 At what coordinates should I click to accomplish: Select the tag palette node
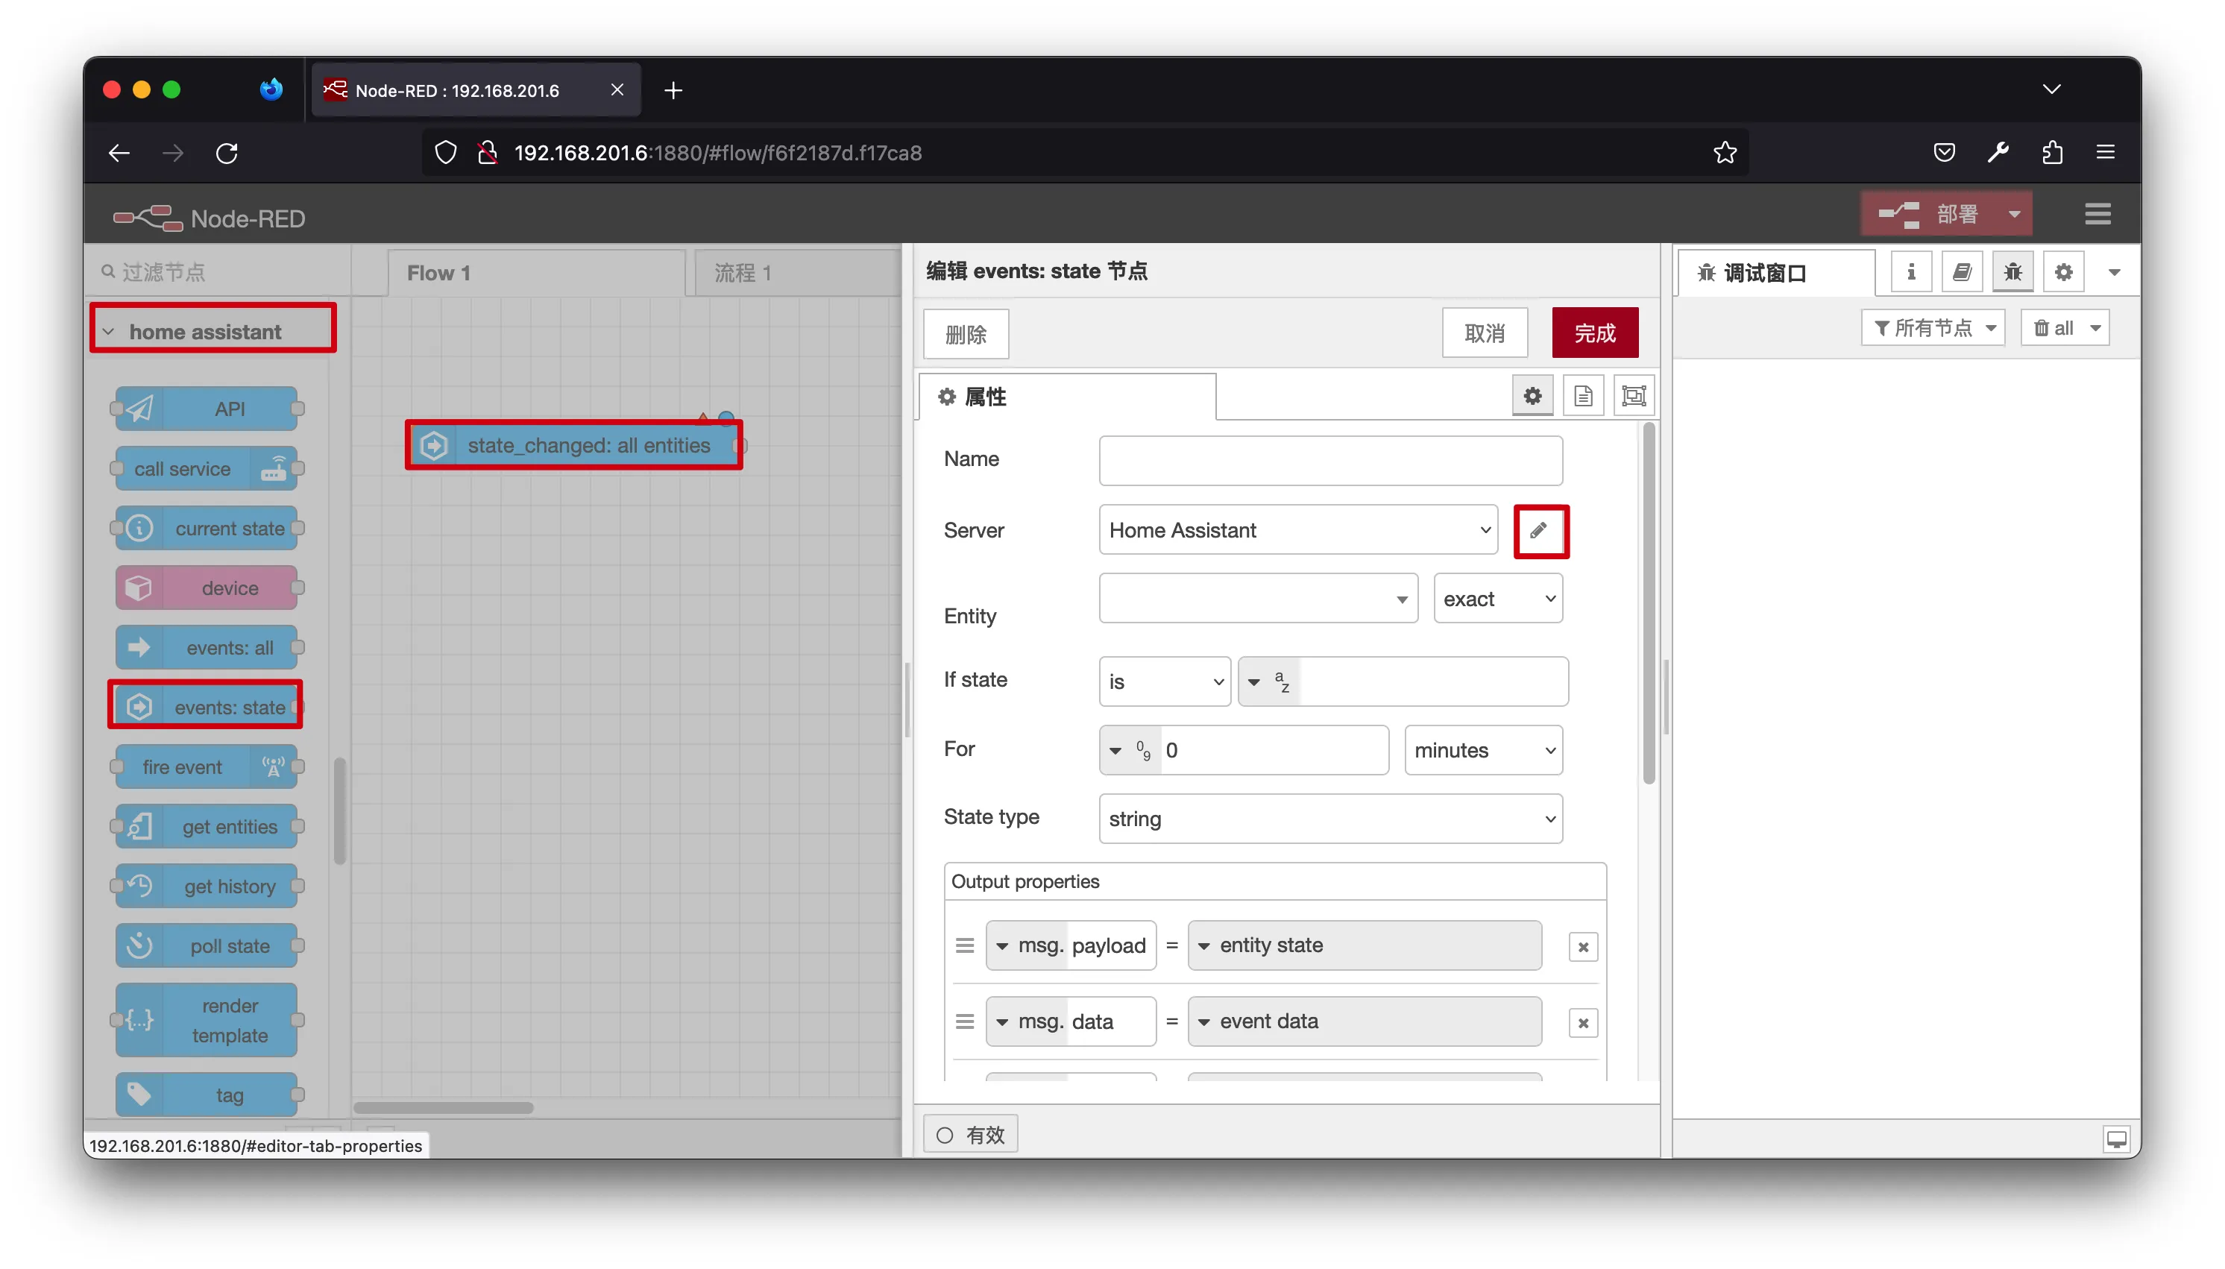coord(207,1095)
